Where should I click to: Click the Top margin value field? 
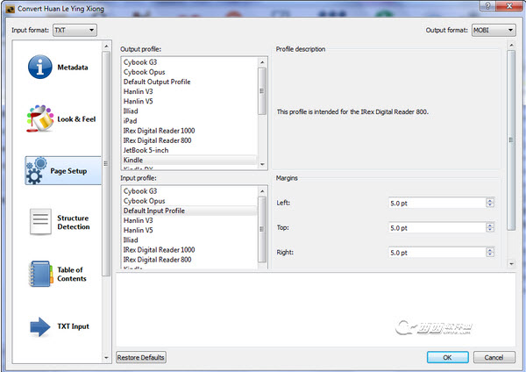click(437, 227)
